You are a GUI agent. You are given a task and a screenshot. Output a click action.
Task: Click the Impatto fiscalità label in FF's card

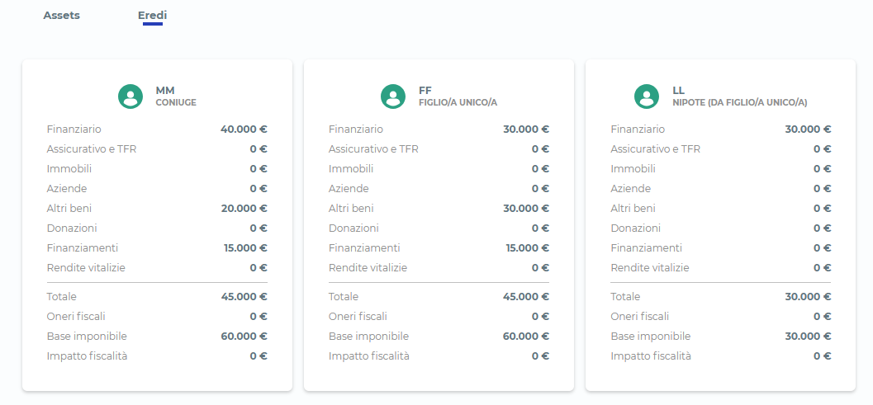(x=368, y=356)
